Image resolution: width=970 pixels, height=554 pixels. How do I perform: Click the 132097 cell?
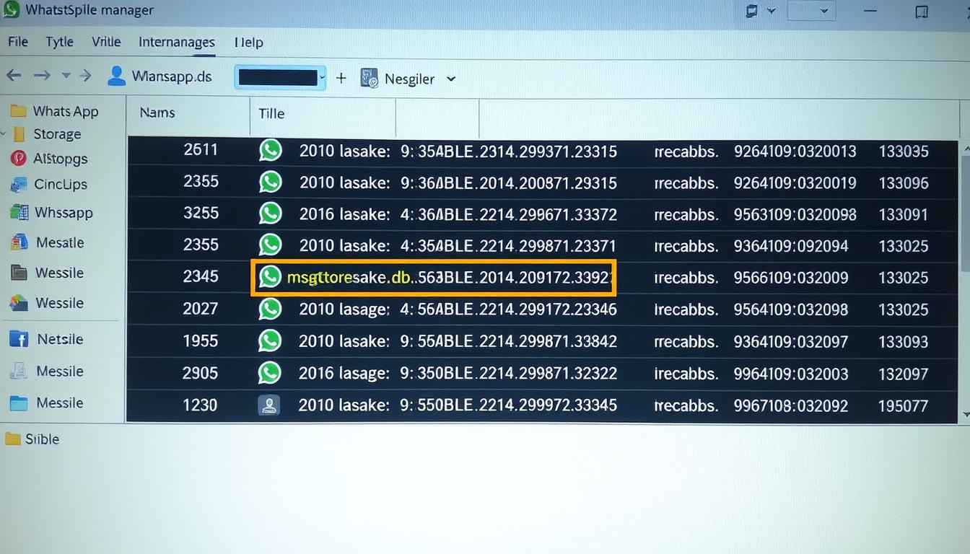click(904, 374)
